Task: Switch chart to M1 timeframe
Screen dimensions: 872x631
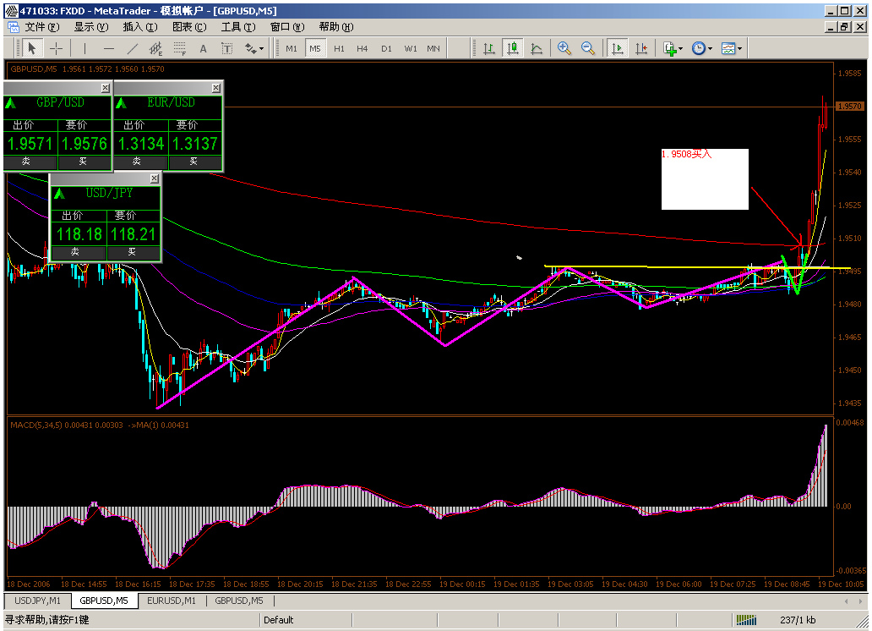Action: pyautogui.click(x=292, y=49)
